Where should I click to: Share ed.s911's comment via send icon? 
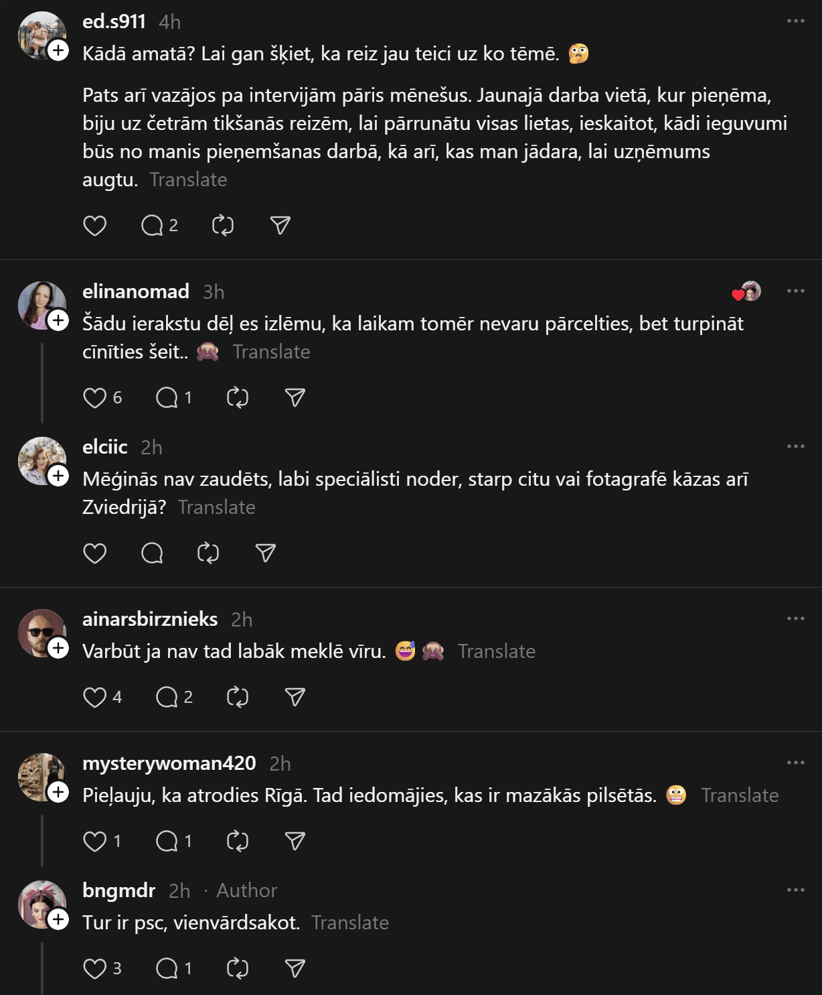pos(280,226)
